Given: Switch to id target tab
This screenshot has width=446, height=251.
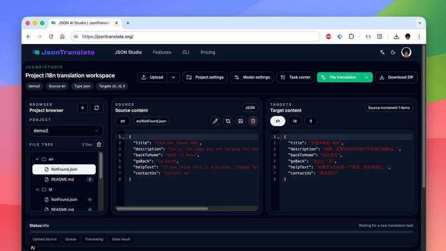Looking at the screenshot, I should (295, 121).
